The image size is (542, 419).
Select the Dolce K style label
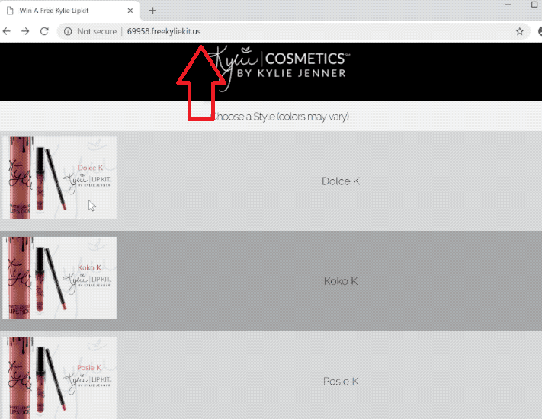(x=341, y=181)
